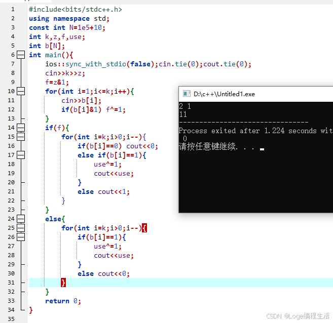Click the console title D:\c++\Untitled1.exe
Image resolution: width=333 pixels, height=323 pixels.
(x=224, y=94)
